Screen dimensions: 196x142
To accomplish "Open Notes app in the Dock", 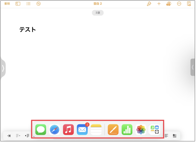I will (x=96, y=129).
